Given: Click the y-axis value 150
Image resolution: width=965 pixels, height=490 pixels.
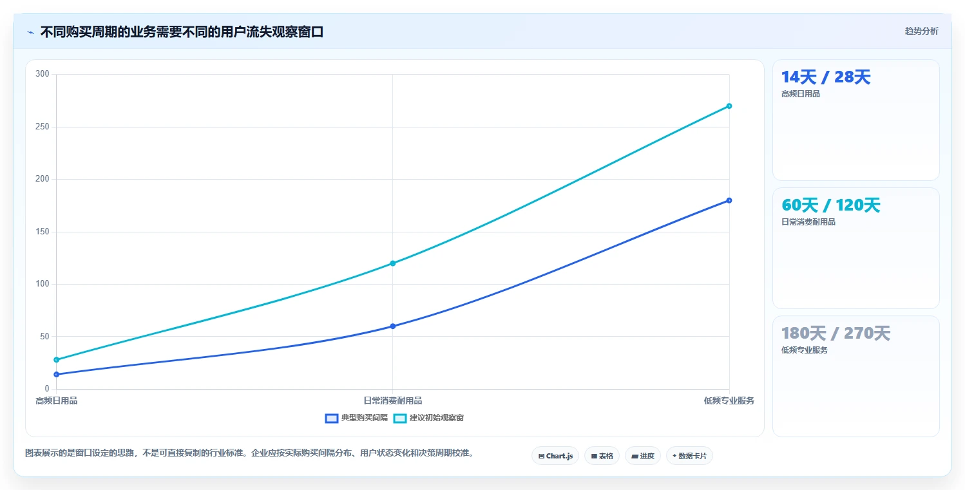Looking at the screenshot, I should click(x=43, y=232).
